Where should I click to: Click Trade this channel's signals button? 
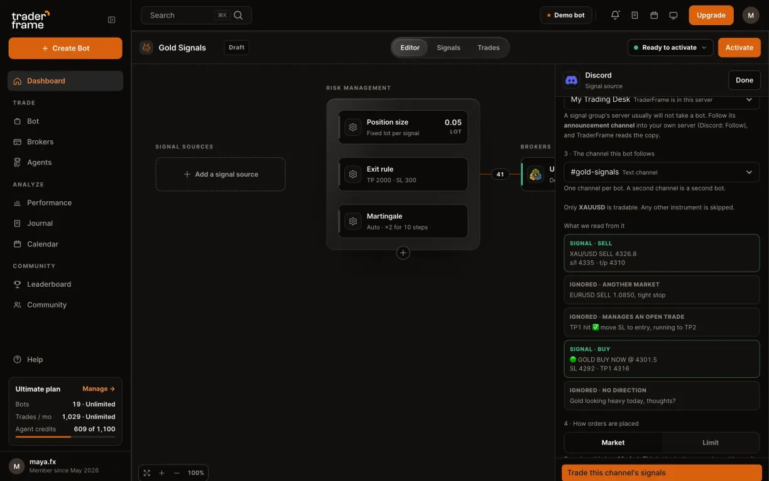662,473
